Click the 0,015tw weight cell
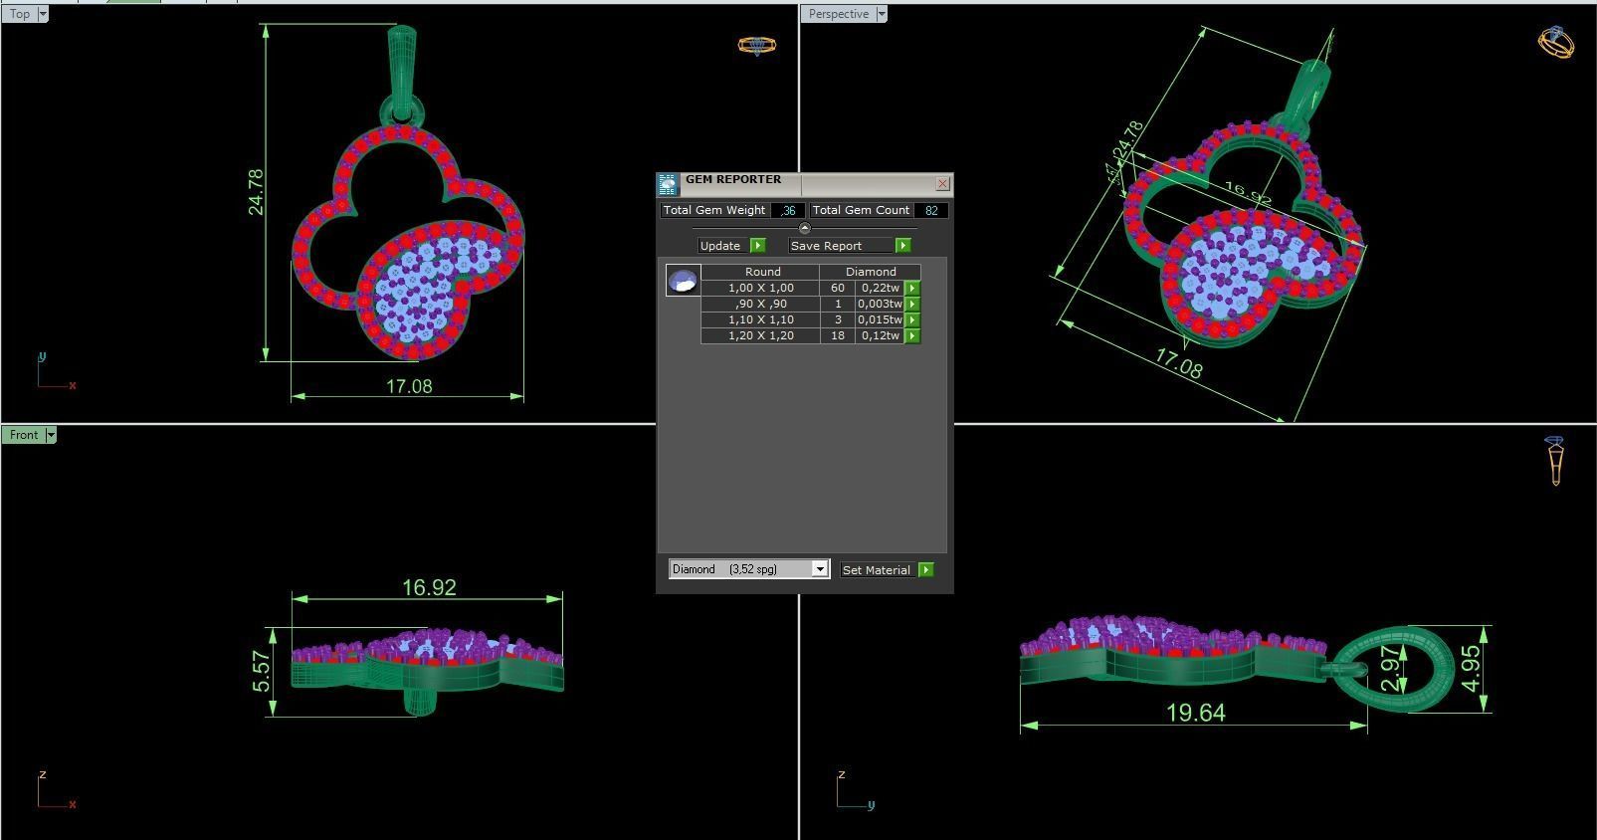 tap(881, 319)
